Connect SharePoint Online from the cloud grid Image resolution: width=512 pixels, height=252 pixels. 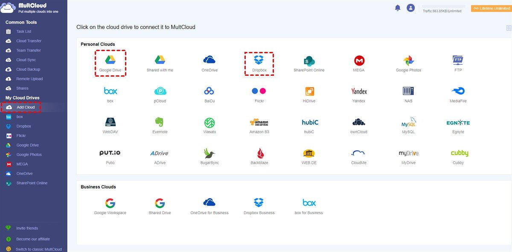point(309,63)
